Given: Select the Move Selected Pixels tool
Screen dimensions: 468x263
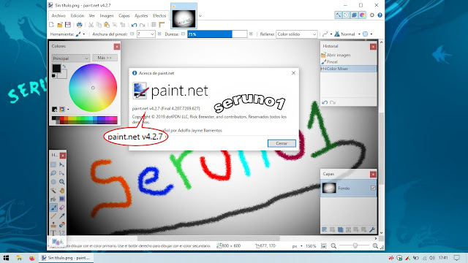Looking at the screenshot, I should 61,164.
